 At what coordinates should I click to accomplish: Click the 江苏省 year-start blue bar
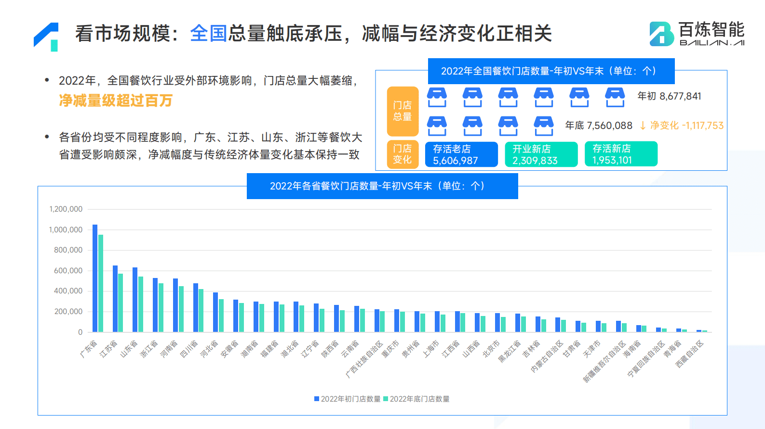click(115, 299)
